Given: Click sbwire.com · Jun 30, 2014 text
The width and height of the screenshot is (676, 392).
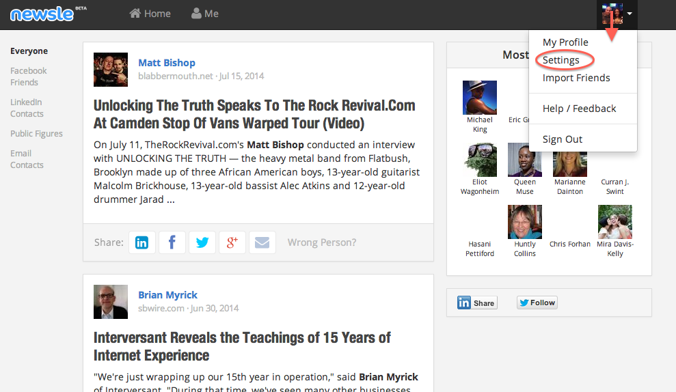Looking at the screenshot, I should pos(189,309).
